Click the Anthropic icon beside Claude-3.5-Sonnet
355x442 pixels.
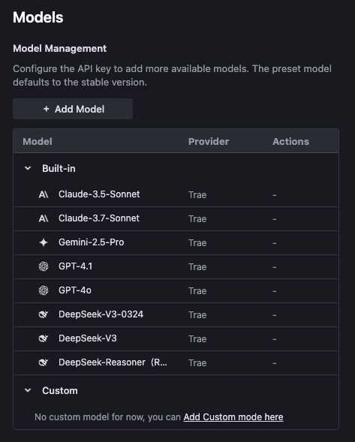click(x=44, y=194)
